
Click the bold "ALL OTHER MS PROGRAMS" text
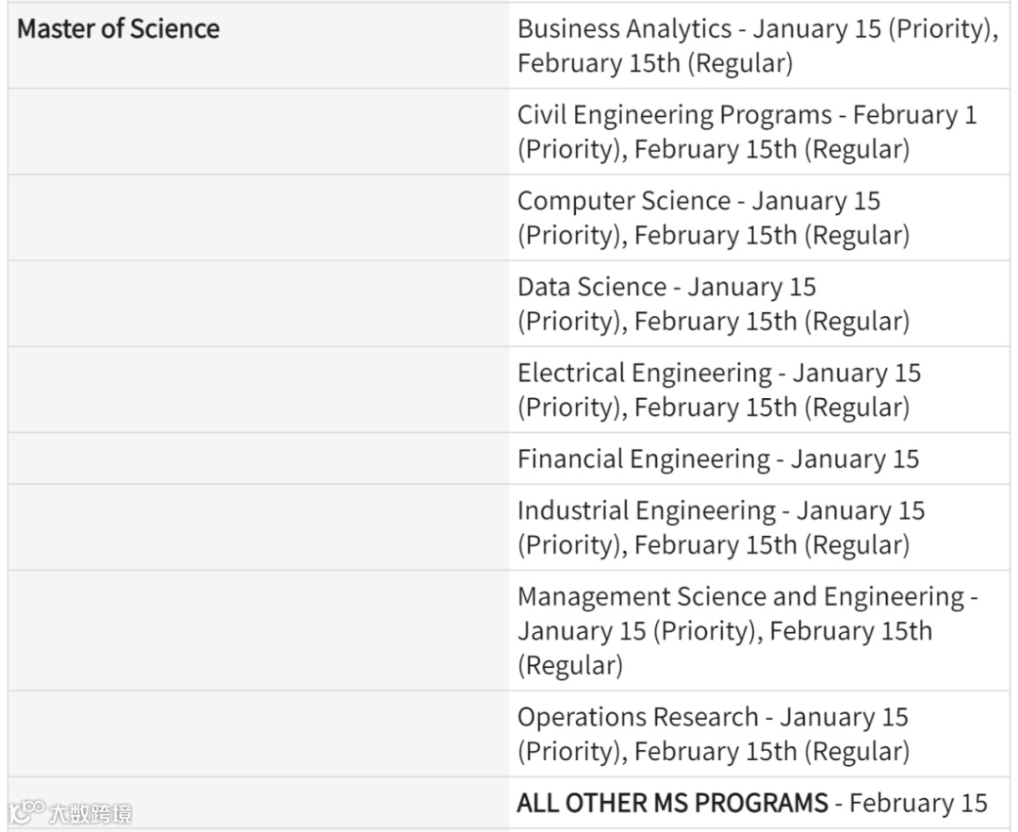pos(672,804)
